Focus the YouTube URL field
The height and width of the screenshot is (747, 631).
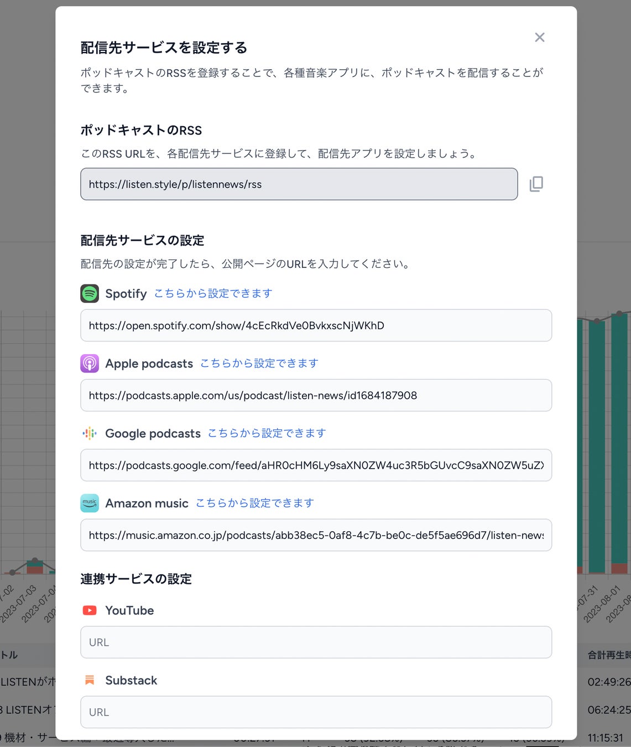pyautogui.click(x=316, y=642)
